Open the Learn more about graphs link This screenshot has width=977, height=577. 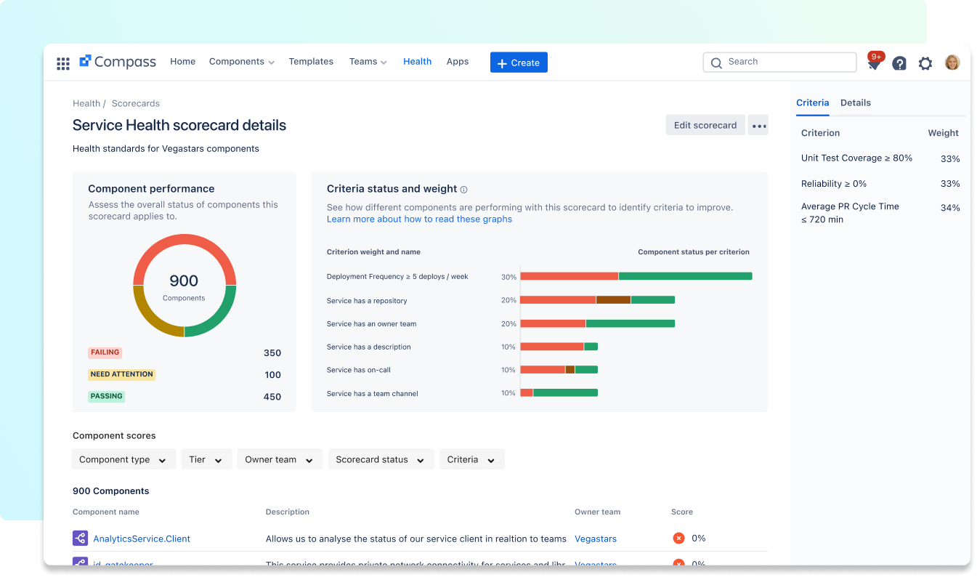click(x=419, y=219)
